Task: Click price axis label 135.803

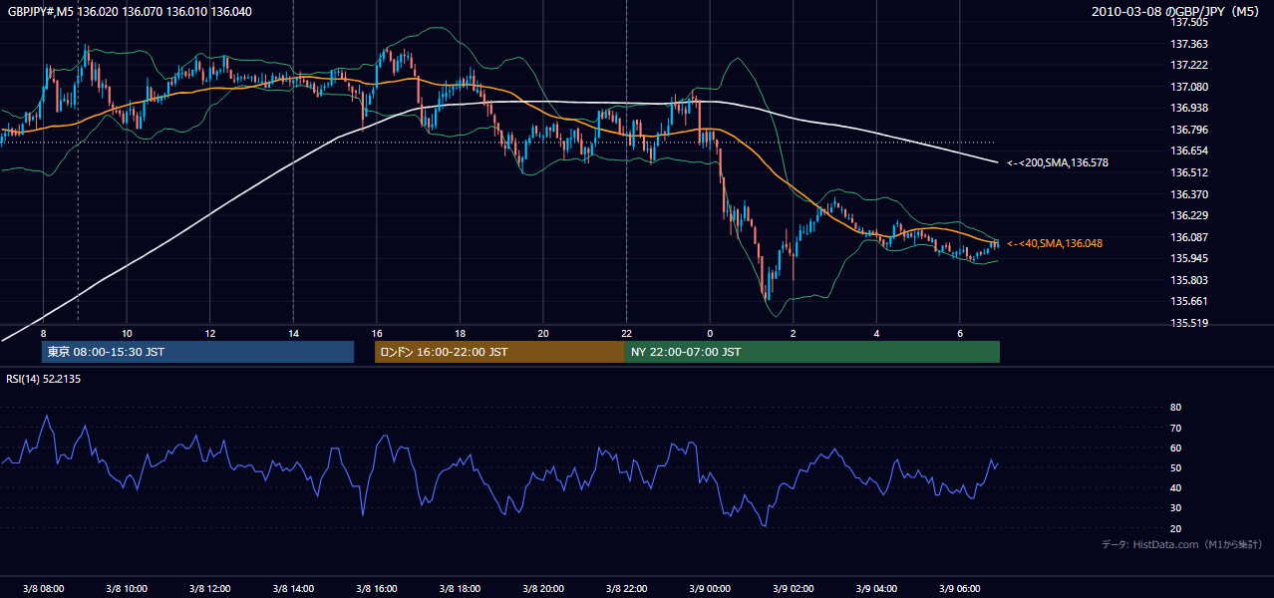Action: coord(1189,280)
